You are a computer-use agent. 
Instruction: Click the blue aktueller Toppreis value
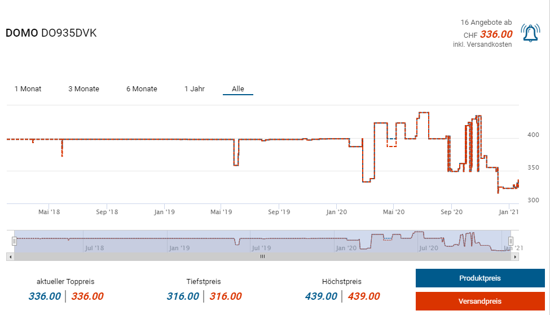pos(45,296)
